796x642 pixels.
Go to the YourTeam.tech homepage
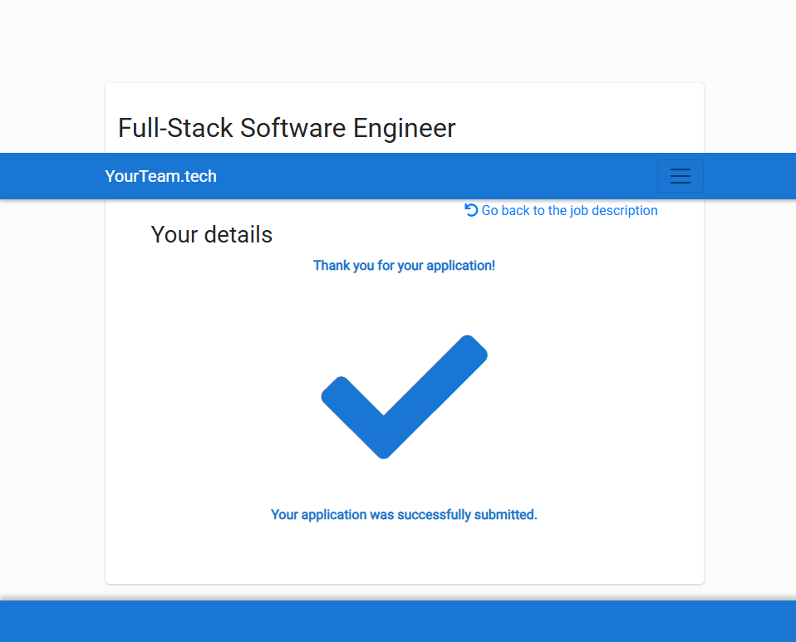[160, 176]
